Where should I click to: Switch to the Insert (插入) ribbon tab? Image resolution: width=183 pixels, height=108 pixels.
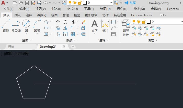point(17,15)
